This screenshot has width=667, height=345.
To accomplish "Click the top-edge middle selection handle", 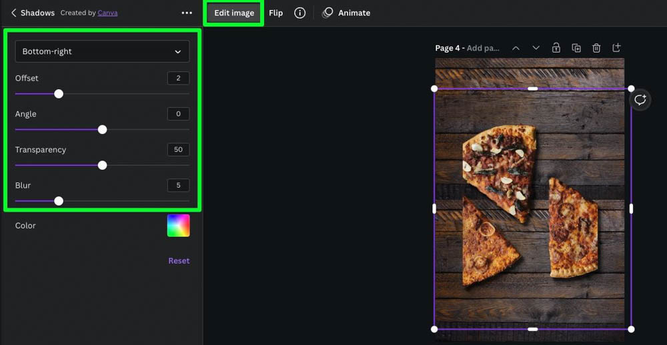I will (532, 89).
